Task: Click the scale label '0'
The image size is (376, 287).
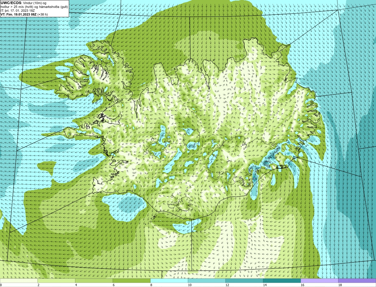Action: pos(1,285)
